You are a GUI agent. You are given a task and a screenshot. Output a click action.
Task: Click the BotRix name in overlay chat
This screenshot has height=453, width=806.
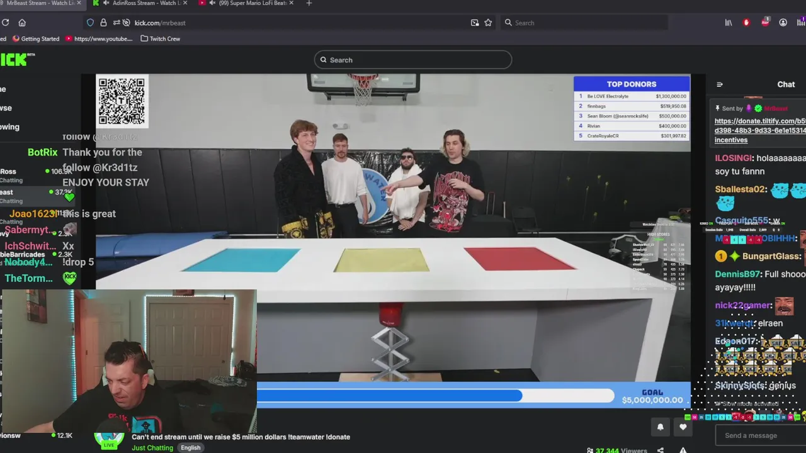coord(42,152)
